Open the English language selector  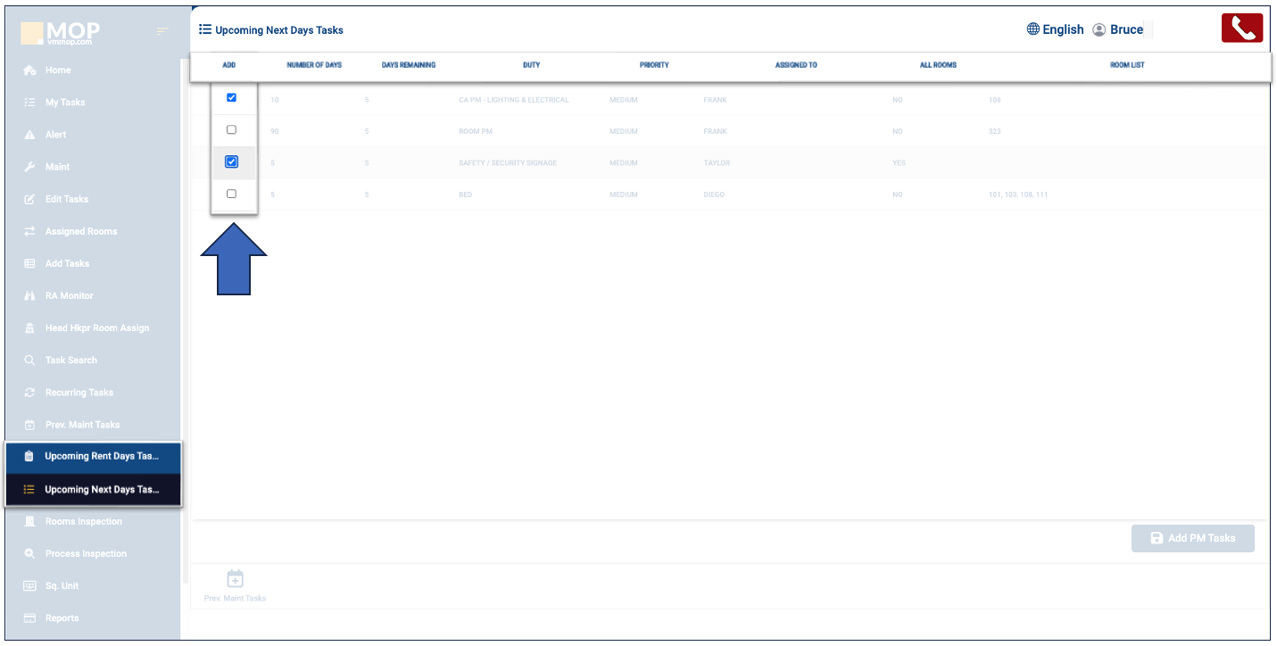(1063, 29)
